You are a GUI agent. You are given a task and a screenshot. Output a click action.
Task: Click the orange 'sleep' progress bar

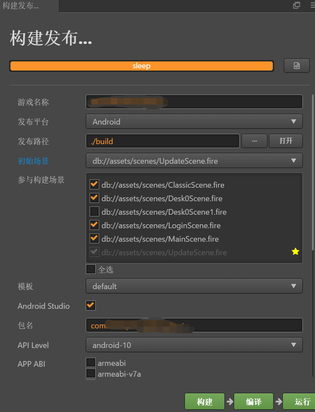pos(141,66)
